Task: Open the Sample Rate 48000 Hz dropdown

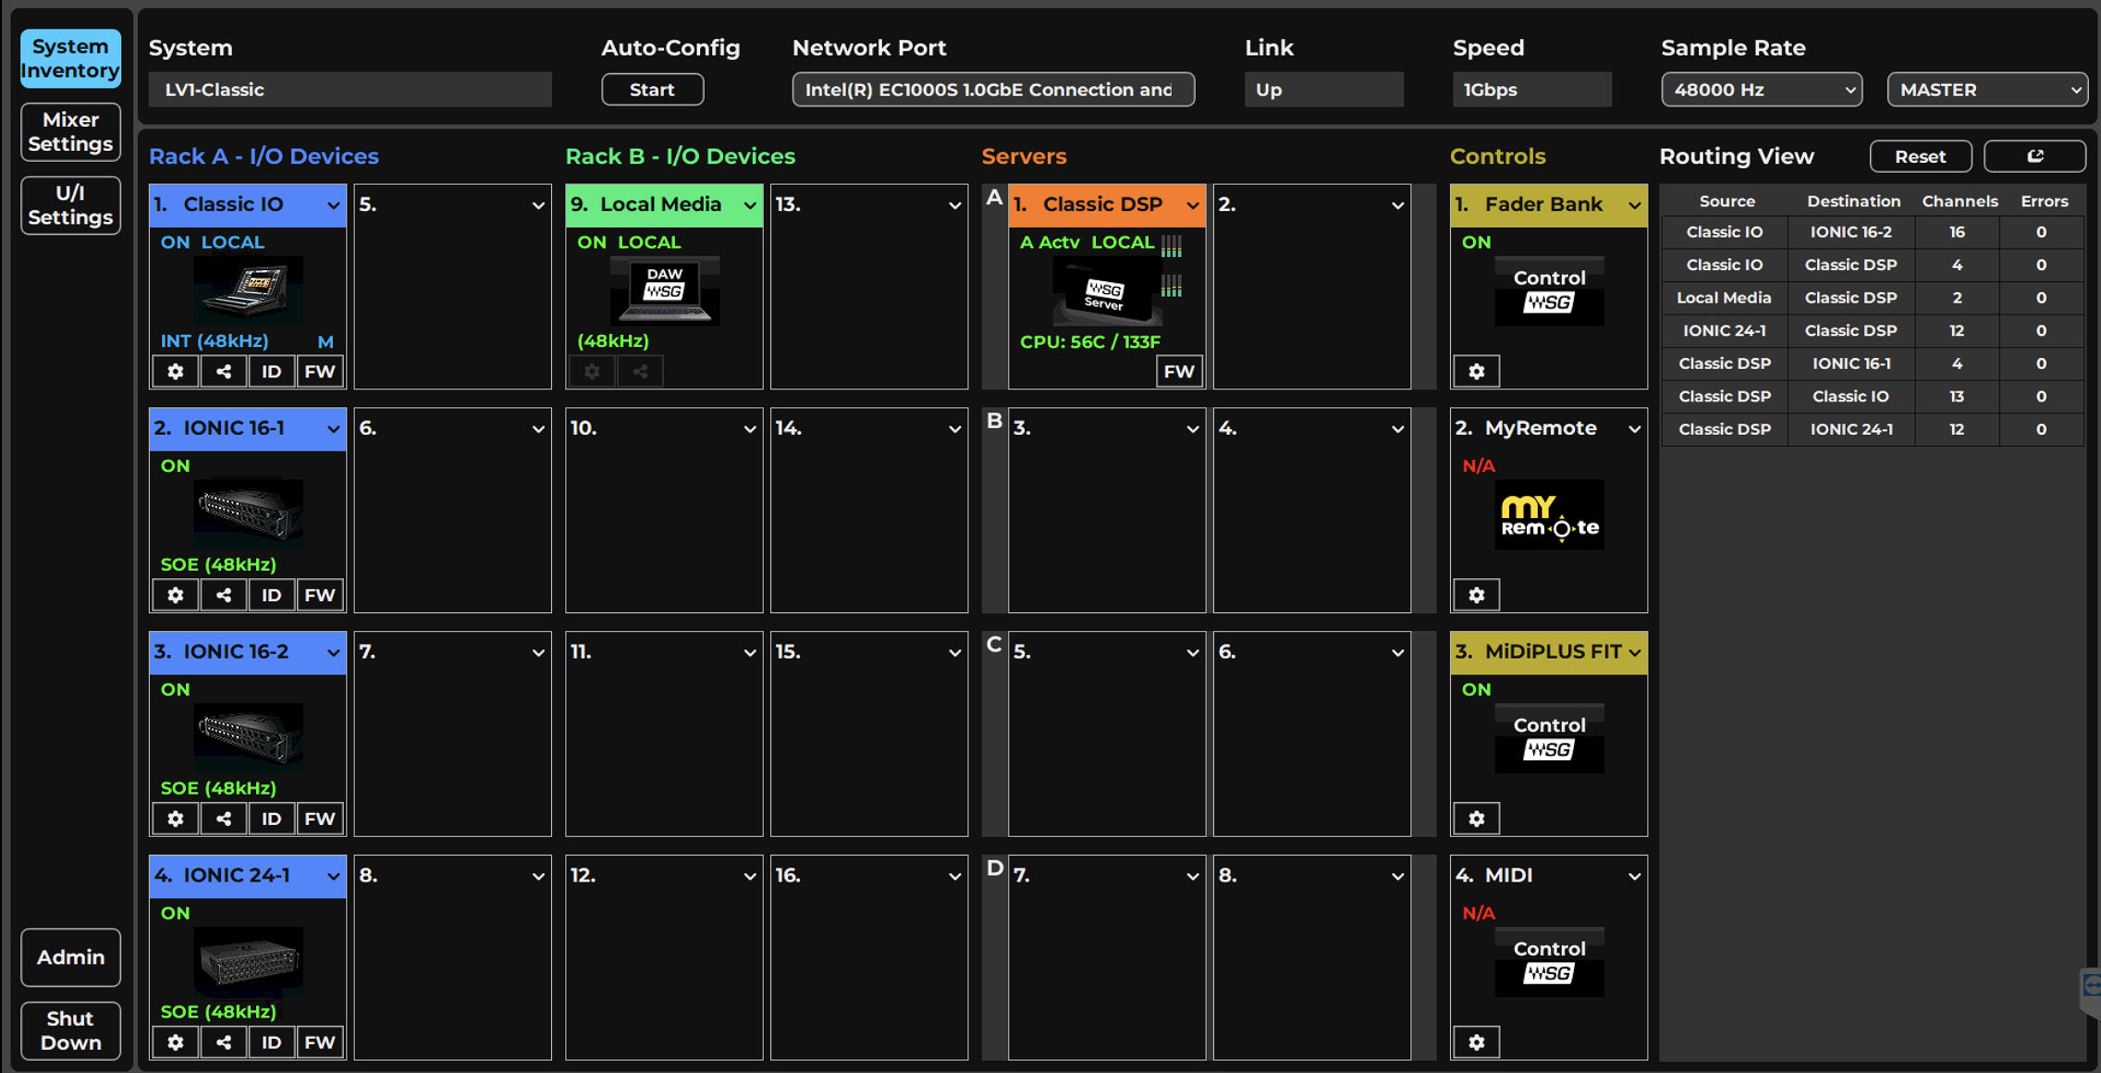Action: click(x=1762, y=90)
